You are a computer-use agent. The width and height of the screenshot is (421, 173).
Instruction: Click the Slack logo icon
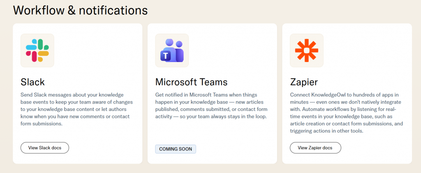click(37, 51)
